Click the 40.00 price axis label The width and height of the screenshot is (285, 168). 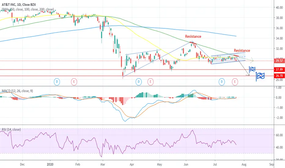pyautogui.click(x=279, y=7)
